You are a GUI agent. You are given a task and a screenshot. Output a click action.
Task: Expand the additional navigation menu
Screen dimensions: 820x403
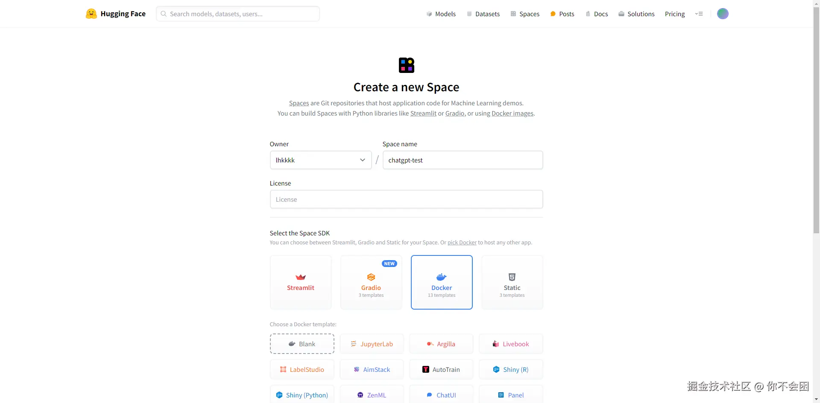pos(699,14)
